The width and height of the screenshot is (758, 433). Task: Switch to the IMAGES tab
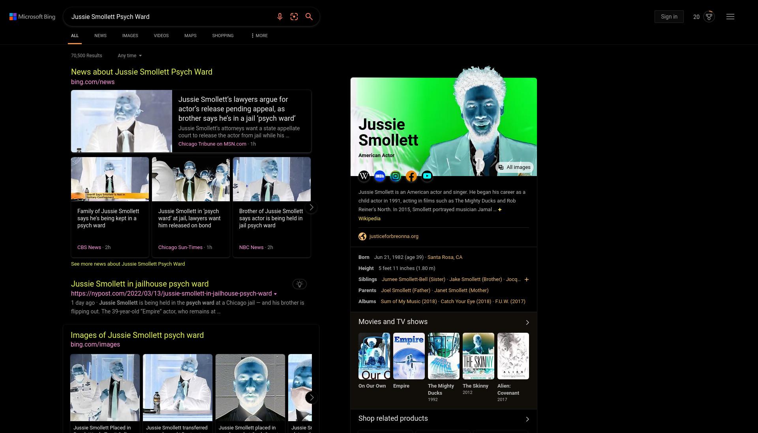130,36
